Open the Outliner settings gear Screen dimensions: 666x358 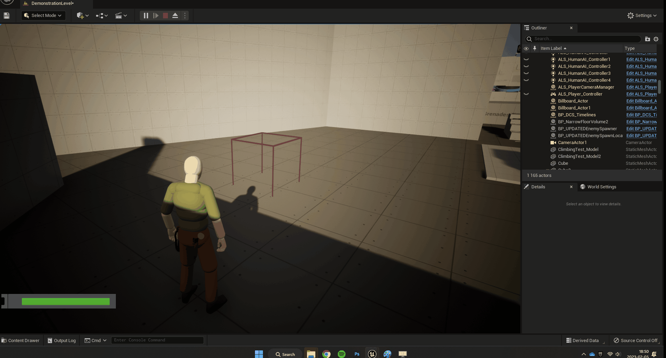656,39
